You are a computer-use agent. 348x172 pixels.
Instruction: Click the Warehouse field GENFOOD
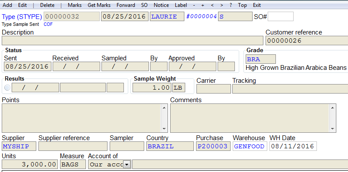click(250, 146)
